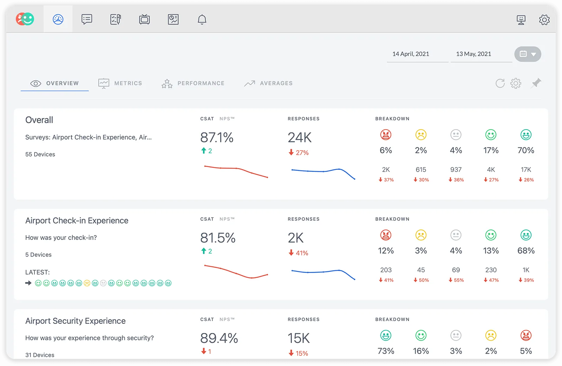
Task: Switch to the Performance tab
Action: click(193, 83)
